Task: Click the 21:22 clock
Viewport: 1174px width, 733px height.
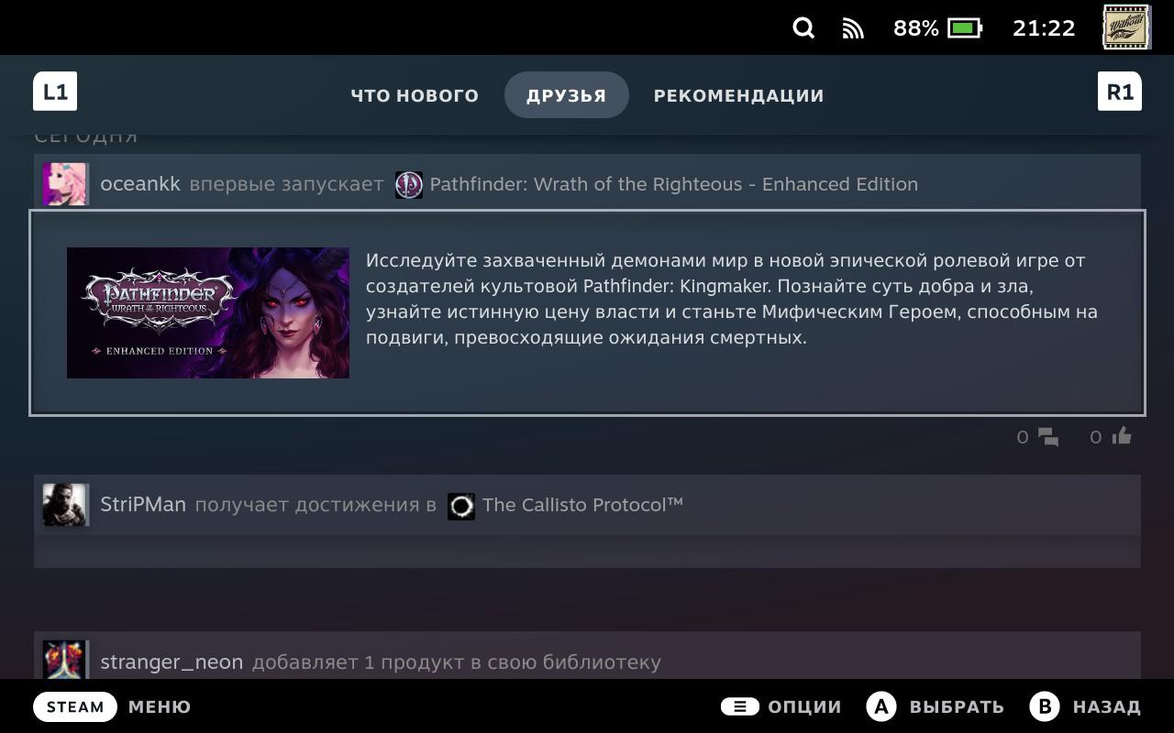Action: [x=1044, y=28]
